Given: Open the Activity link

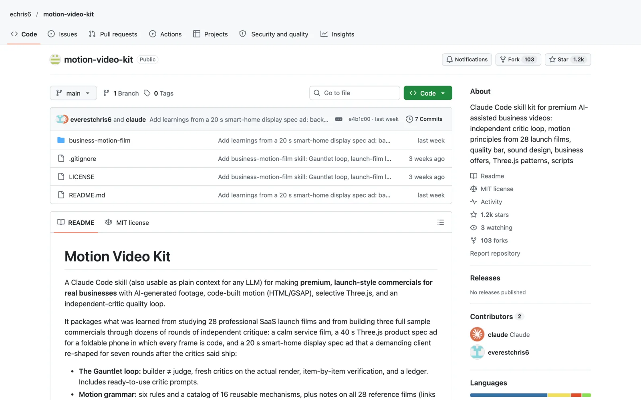Looking at the screenshot, I should tap(486, 202).
